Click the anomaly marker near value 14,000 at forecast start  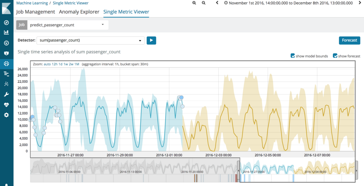(x=182, y=106)
